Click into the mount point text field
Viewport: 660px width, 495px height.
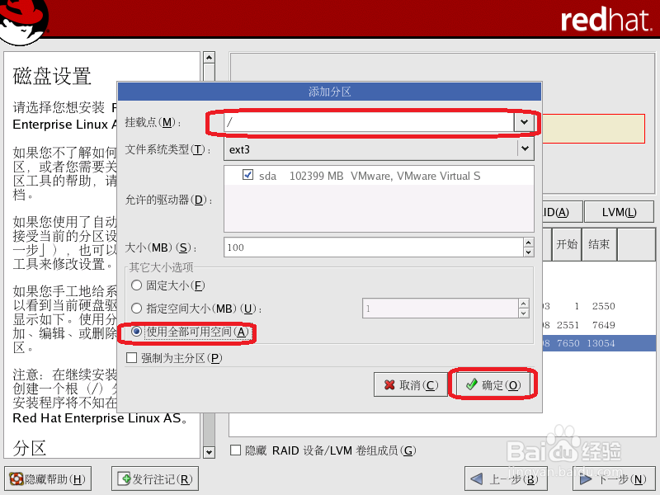[369, 122]
